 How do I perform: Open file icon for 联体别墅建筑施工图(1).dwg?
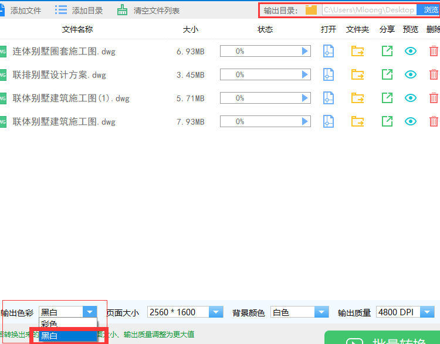329,98
